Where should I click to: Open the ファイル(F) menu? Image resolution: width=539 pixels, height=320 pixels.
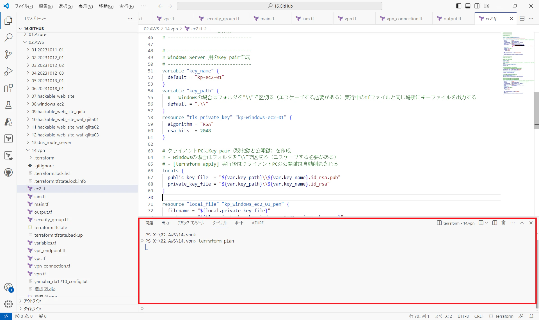click(24, 6)
